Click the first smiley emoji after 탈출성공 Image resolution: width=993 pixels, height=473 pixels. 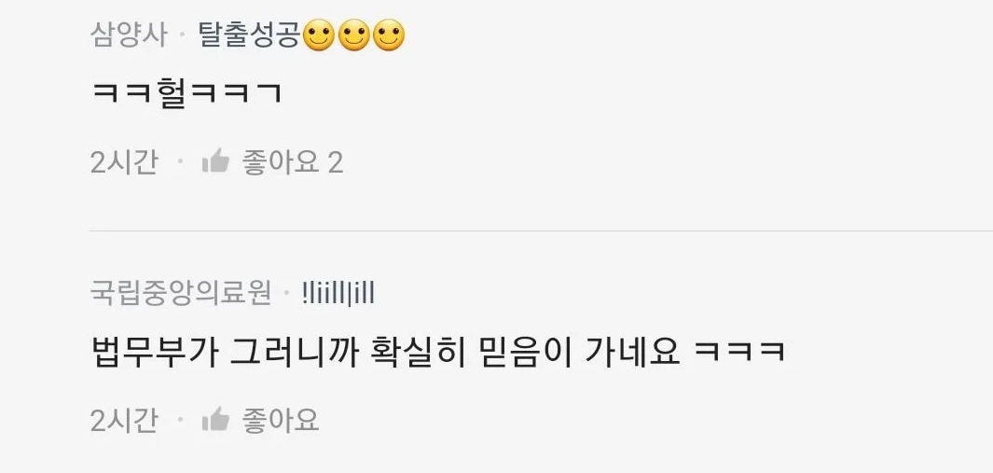pyautogui.click(x=318, y=36)
